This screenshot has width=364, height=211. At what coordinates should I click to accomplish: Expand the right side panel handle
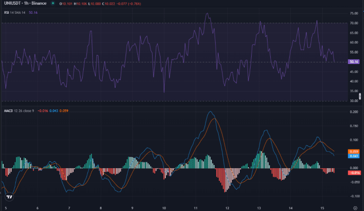pos(360,96)
